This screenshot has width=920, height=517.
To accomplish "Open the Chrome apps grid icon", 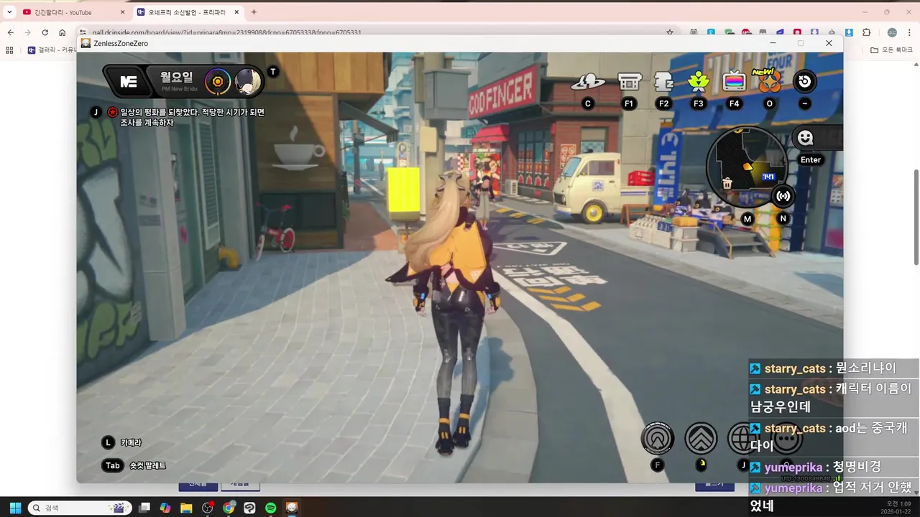I will click(x=9, y=50).
